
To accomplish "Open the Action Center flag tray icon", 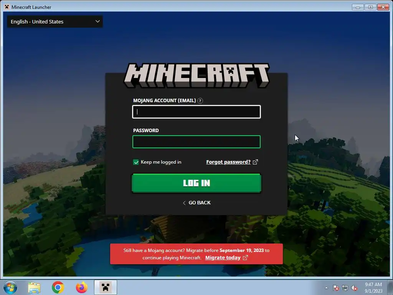I will tap(336, 288).
